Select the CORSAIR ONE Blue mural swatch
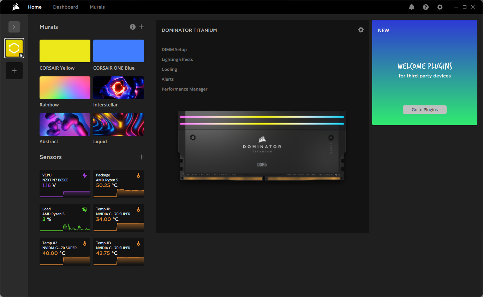483x297 pixels. click(119, 51)
